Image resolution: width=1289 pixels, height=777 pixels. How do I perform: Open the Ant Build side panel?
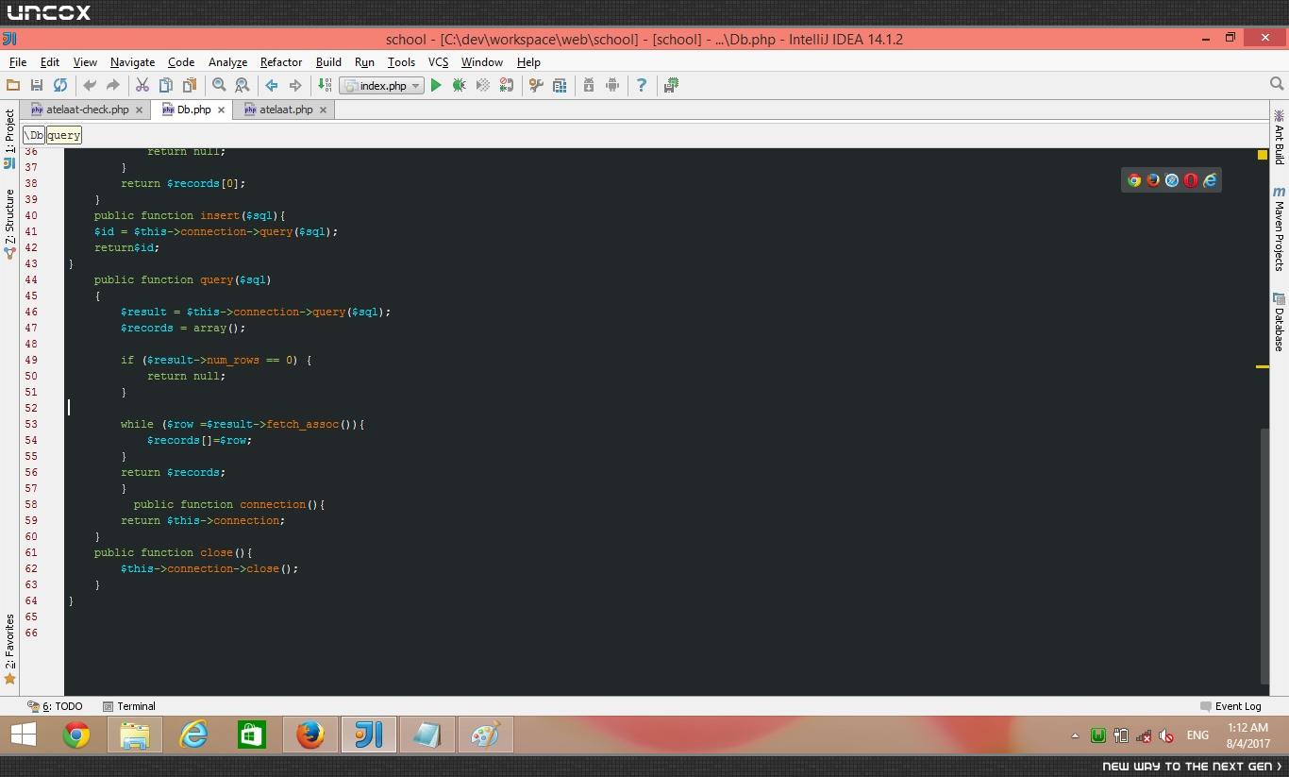[x=1280, y=137]
